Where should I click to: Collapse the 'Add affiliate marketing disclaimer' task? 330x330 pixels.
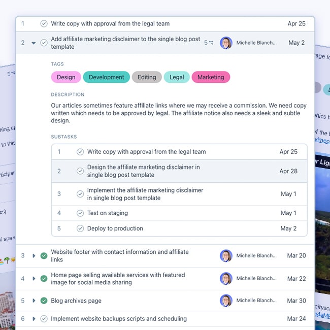tap(34, 43)
